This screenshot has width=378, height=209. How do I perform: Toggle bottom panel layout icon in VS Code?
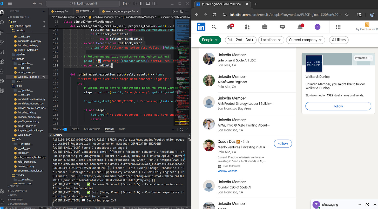point(148,4)
